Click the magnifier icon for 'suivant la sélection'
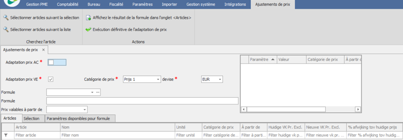This screenshot has height=140, width=403. (6, 18)
